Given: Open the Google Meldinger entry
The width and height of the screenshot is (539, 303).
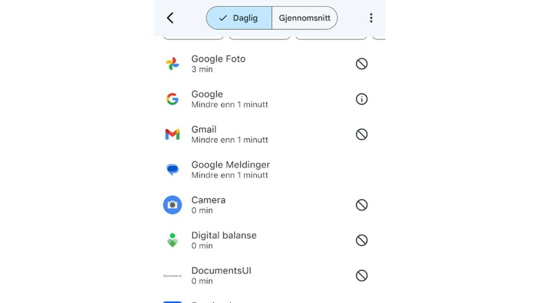Looking at the screenshot, I should [265, 170].
